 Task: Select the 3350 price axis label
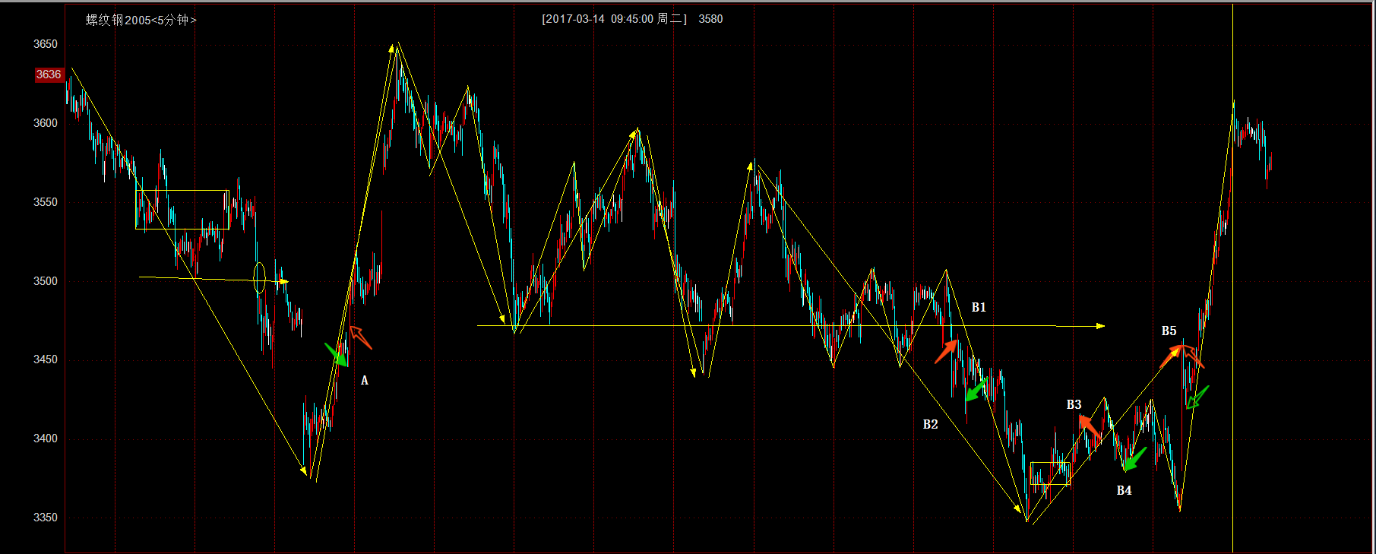point(46,518)
